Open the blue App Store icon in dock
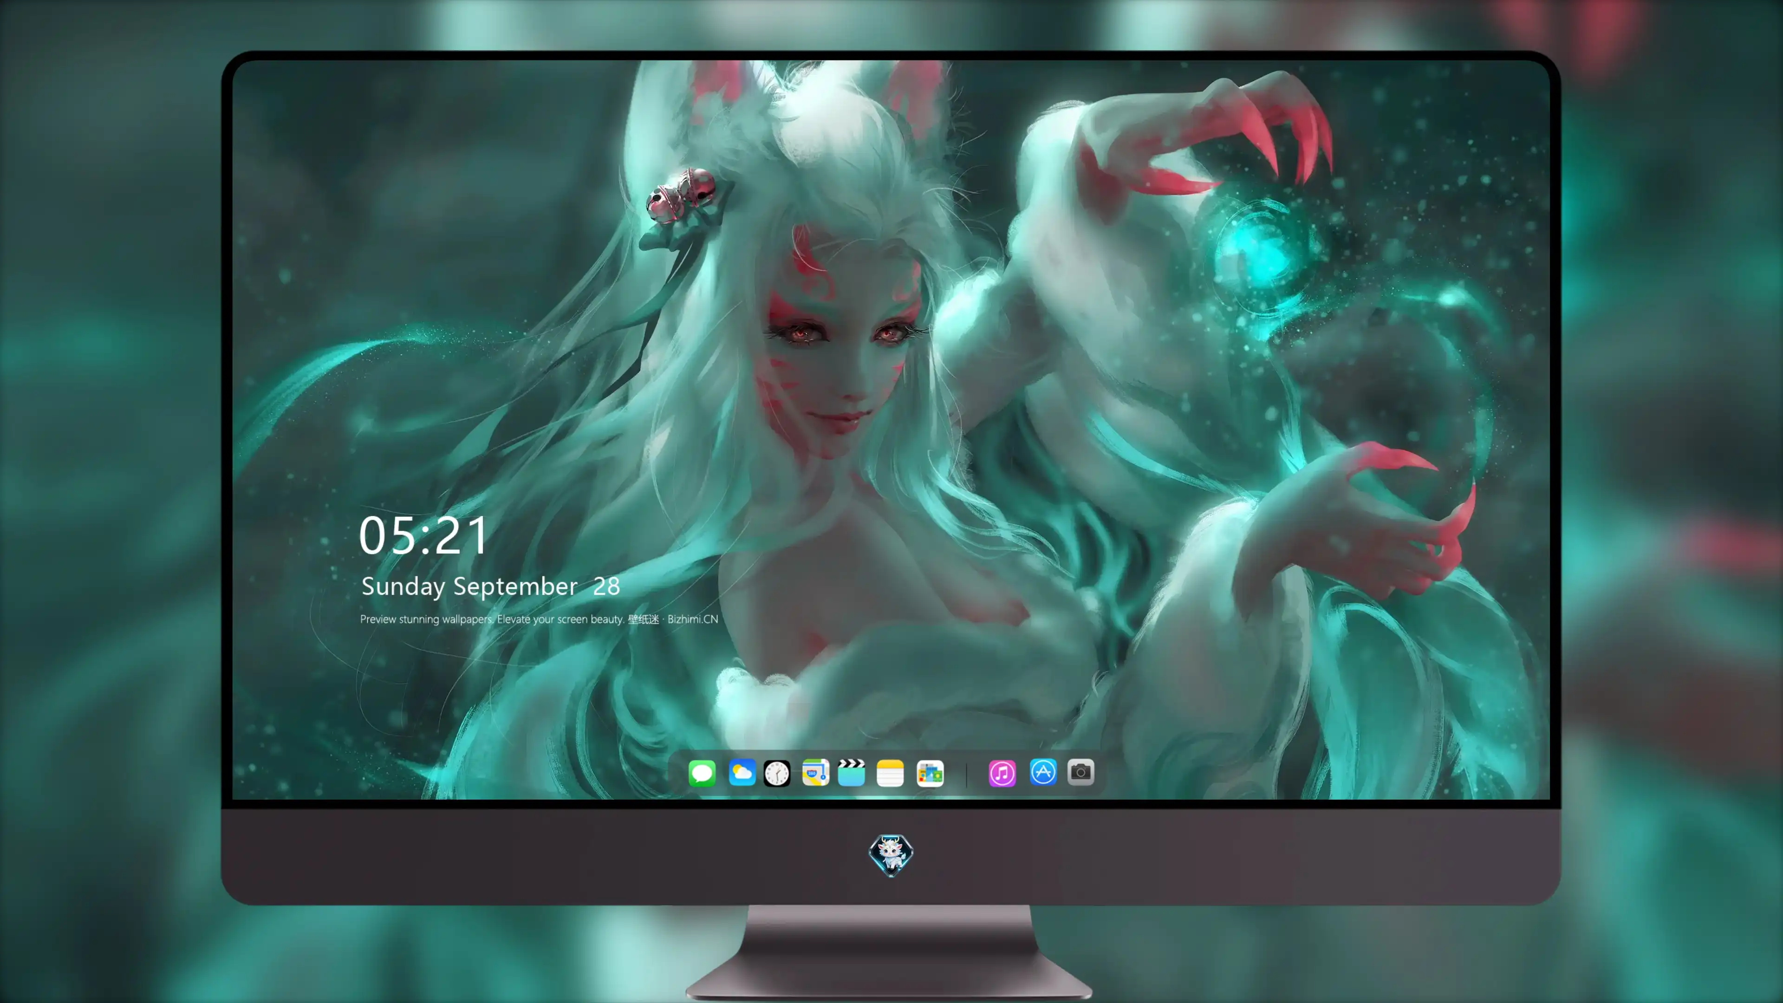This screenshot has width=1783, height=1003. tap(1043, 772)
